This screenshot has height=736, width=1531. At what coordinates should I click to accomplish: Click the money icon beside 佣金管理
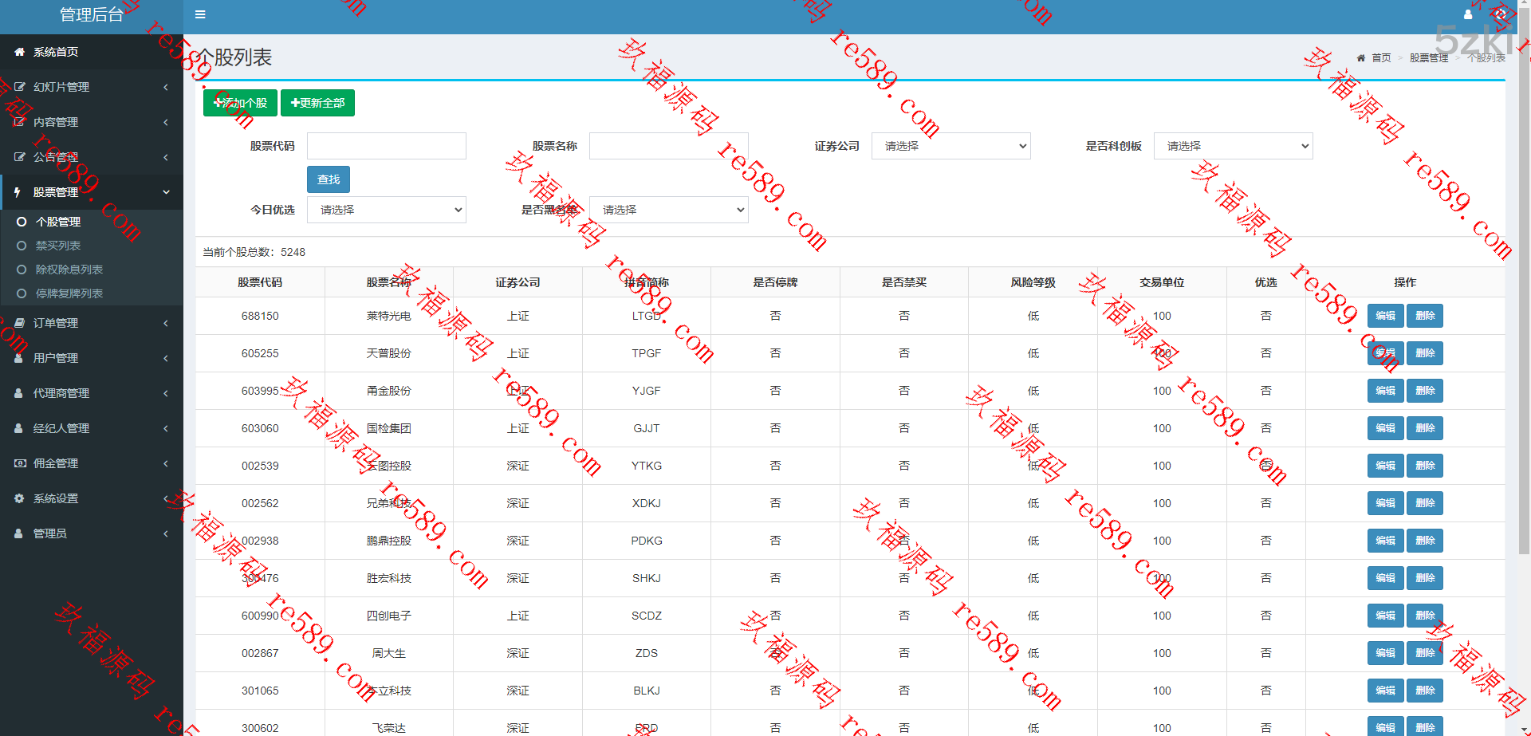pos(19,463)
